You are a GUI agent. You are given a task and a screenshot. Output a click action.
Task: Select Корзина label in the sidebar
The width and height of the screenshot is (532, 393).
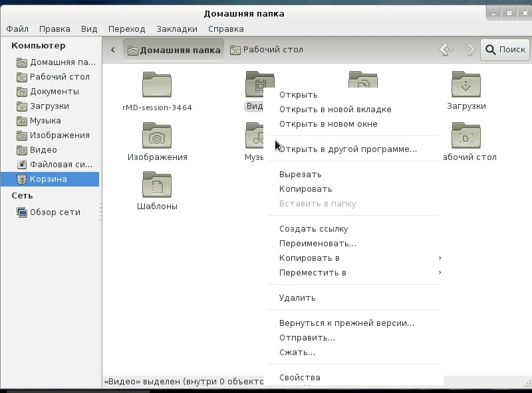[x=48, y=179]
